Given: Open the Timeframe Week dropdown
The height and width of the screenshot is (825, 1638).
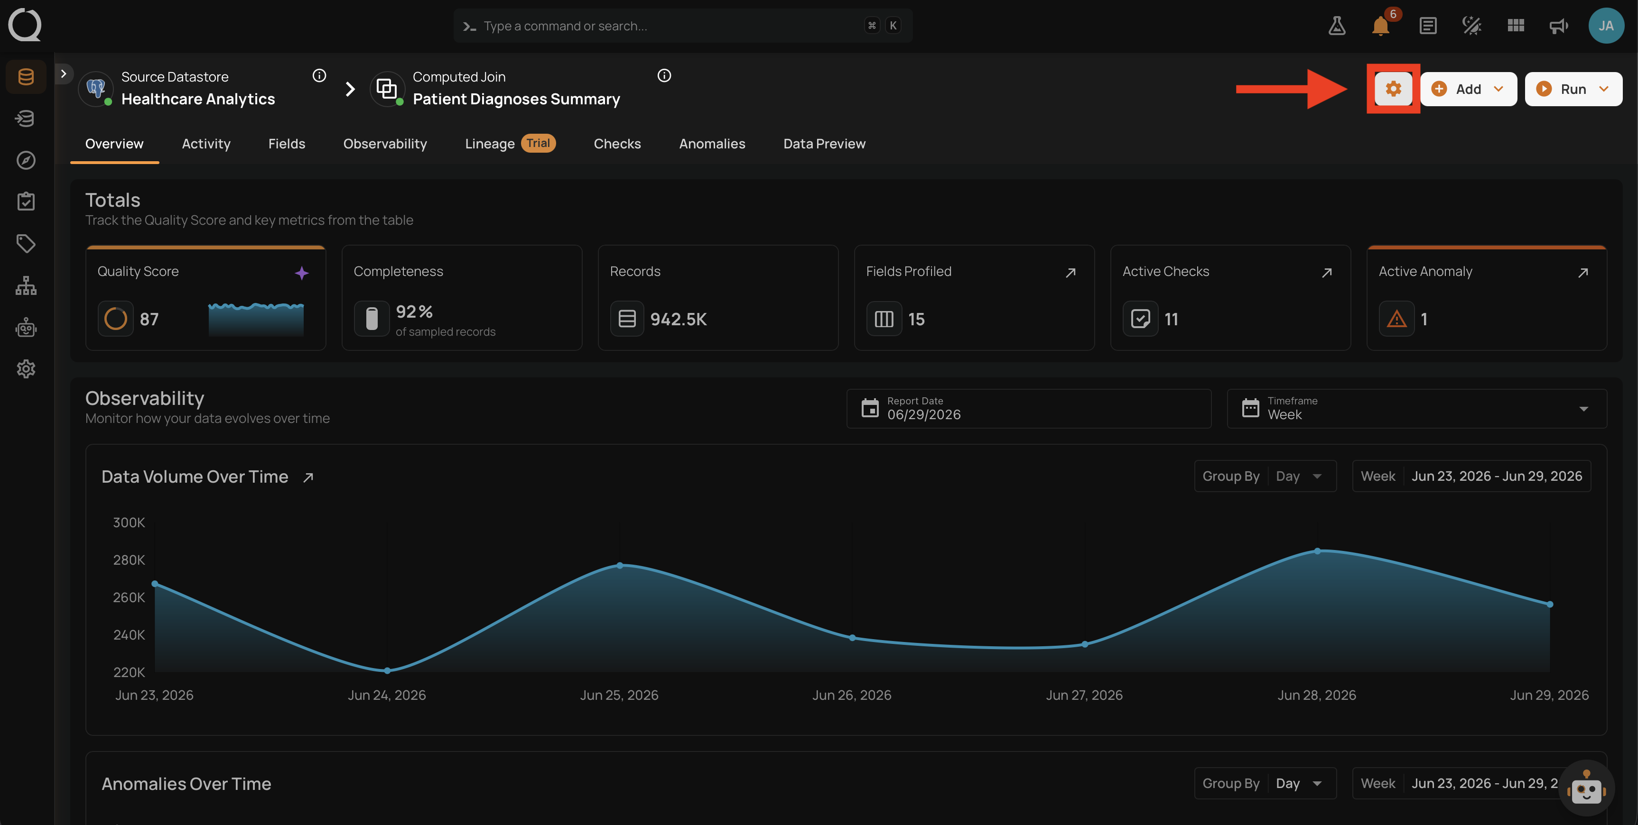Looking at the screenshot, I should click(x=1417, y=409).
